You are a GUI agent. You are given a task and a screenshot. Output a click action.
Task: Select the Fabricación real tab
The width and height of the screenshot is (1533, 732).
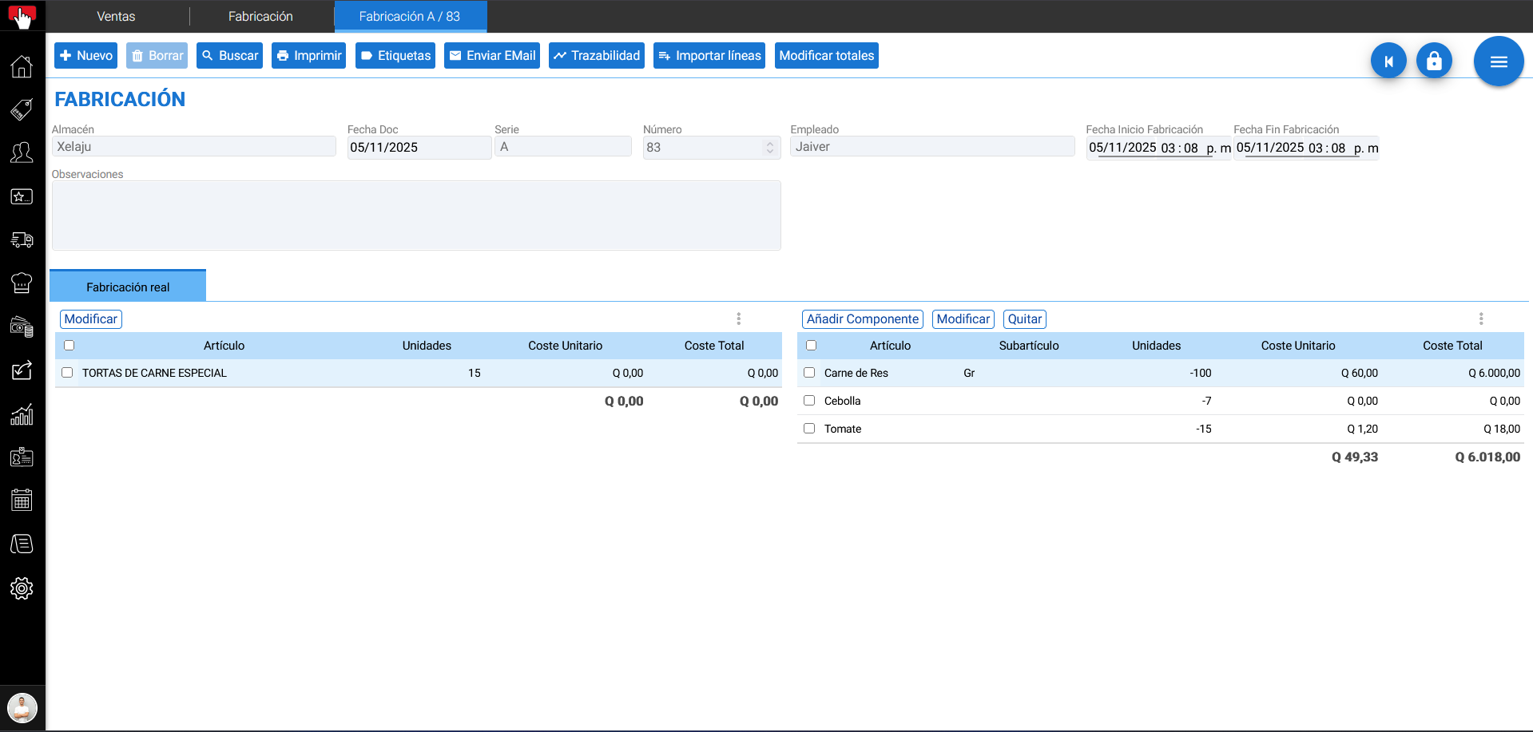pos(128,287)
